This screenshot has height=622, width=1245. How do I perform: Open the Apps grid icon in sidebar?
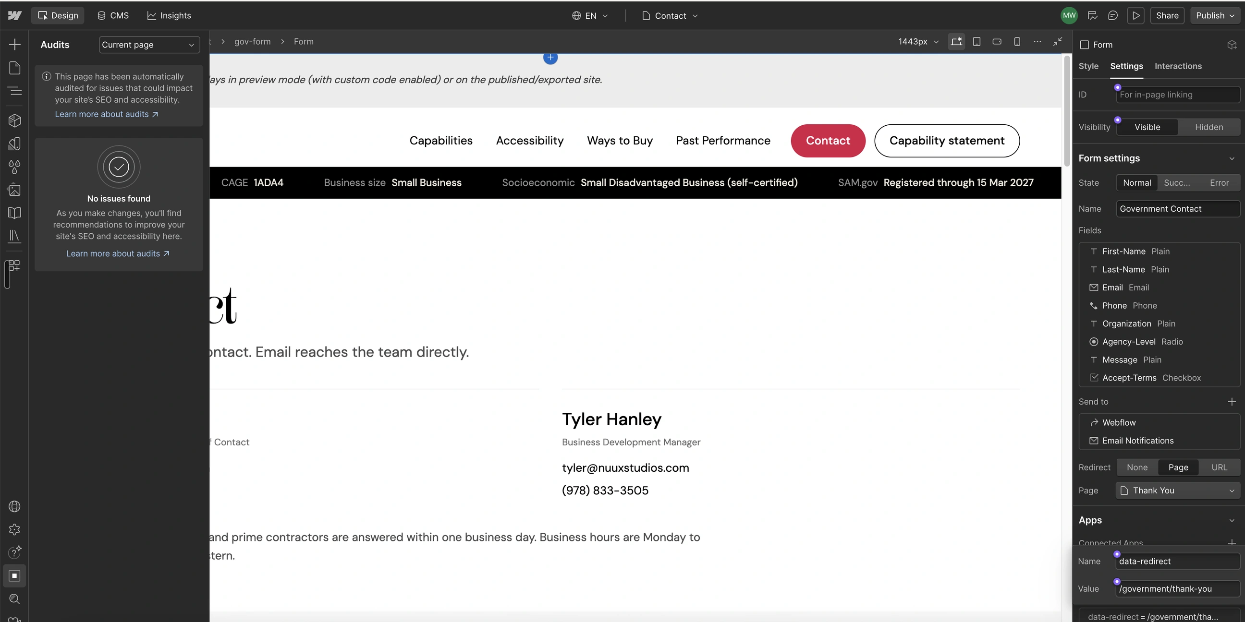(x=14, y=265)
